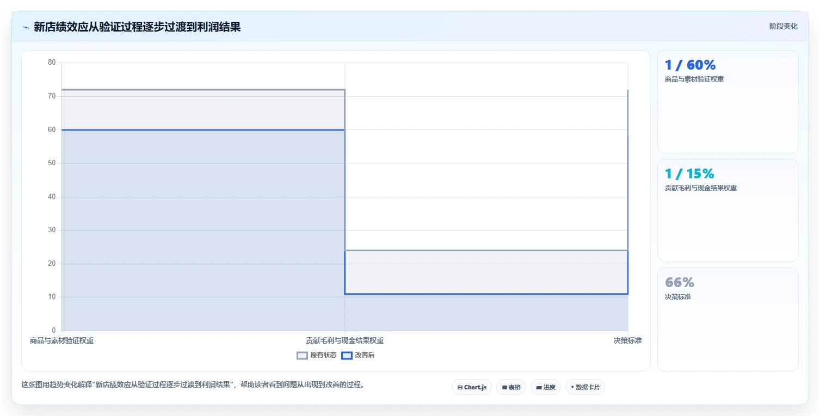This screenshot has height=416, width=820.
Task: Toggle the 原有状态 legend item
Action: pyautogui.click(x=317, y=356)
